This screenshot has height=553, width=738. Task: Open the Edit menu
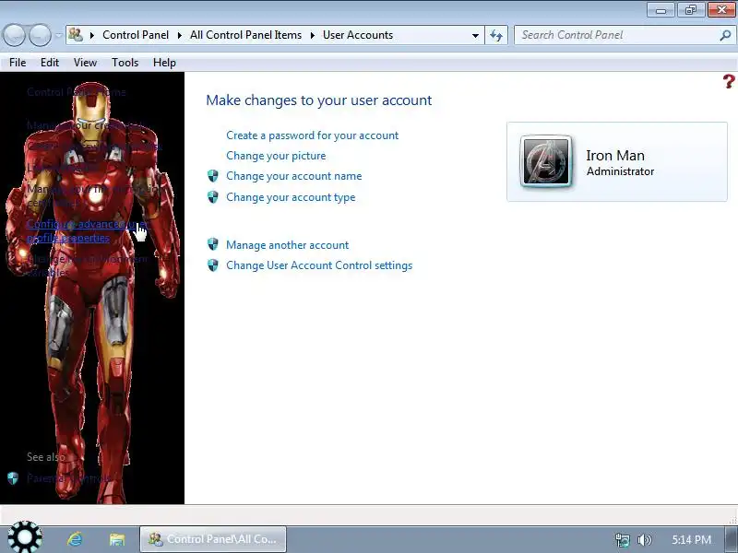tap(50, 63)
